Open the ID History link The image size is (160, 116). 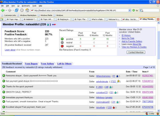click(126, 35)
